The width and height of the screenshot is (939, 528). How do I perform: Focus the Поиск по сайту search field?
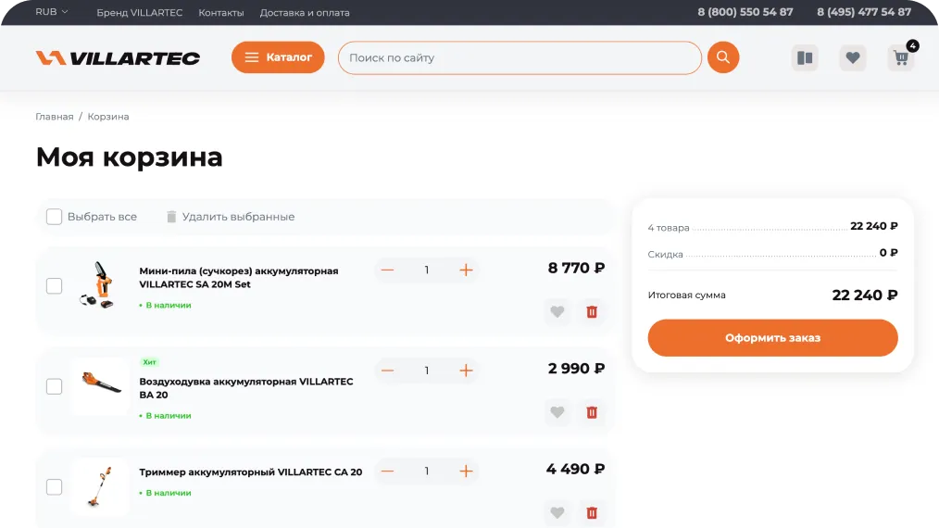pyautogui.click(x=520, y=57)
